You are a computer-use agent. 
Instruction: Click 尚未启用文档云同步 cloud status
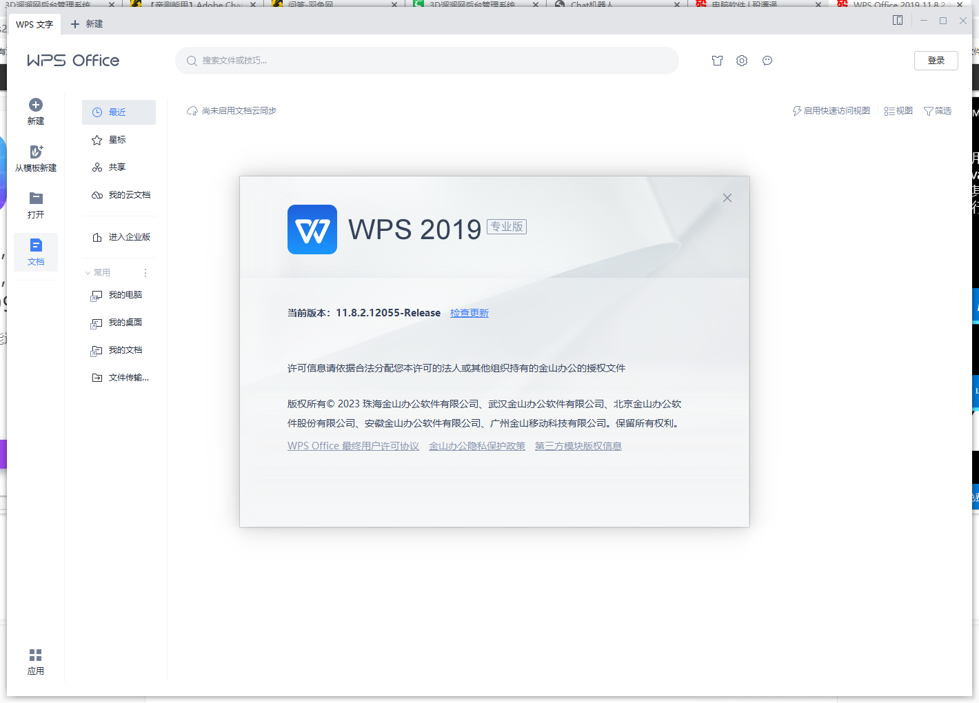232,111
